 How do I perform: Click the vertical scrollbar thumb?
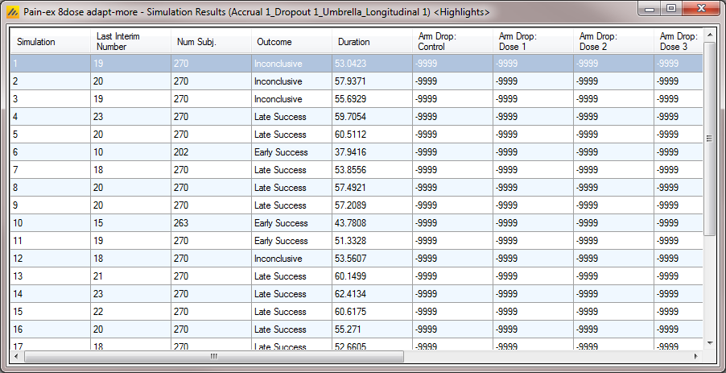coord(709,137)
